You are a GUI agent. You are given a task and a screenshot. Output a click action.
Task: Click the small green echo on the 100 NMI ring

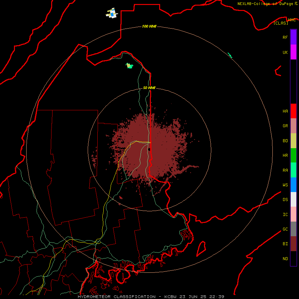230,55
